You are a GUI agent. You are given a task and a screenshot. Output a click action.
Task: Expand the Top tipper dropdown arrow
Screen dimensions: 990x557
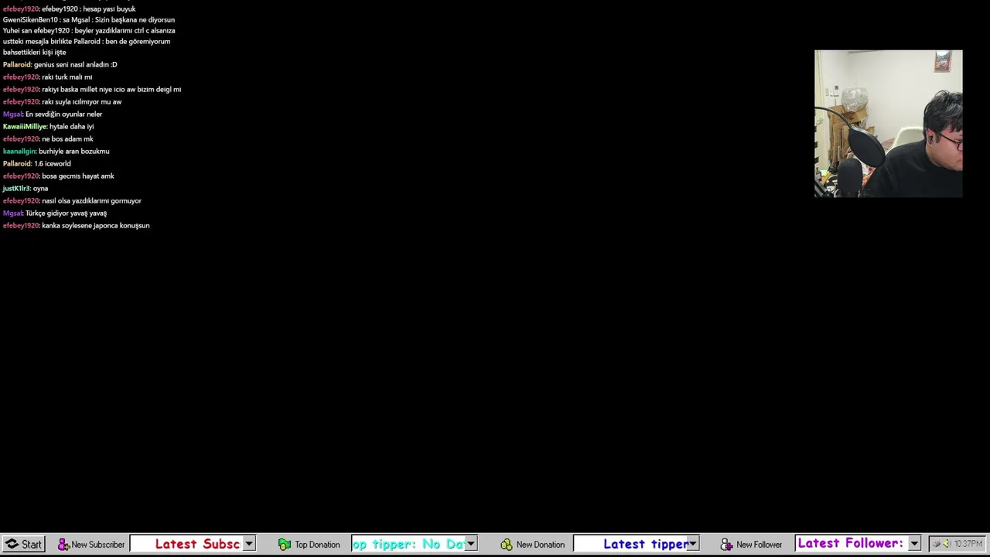point(470,544)
